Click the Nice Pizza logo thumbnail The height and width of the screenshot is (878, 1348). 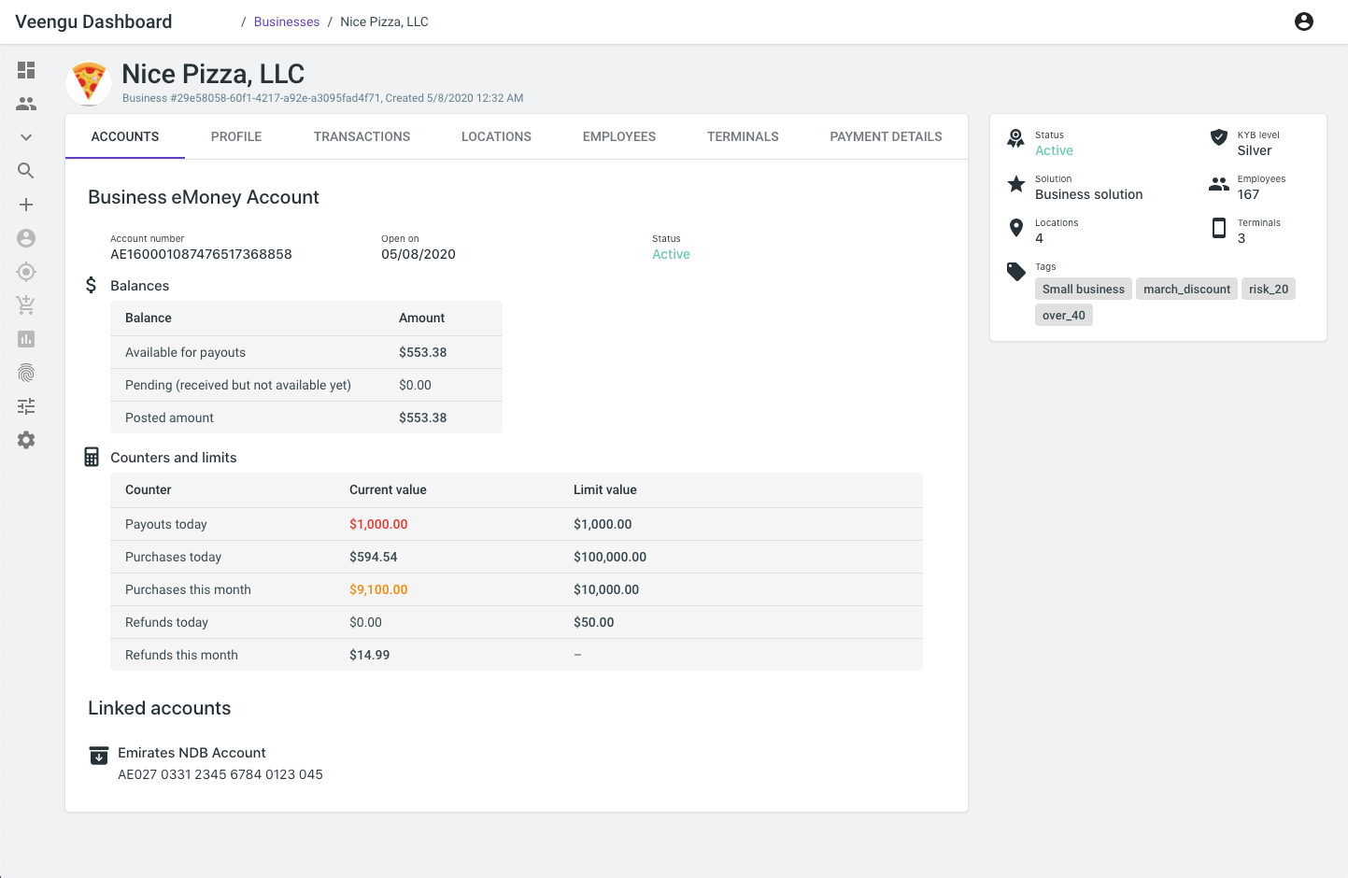coord(88,83)
